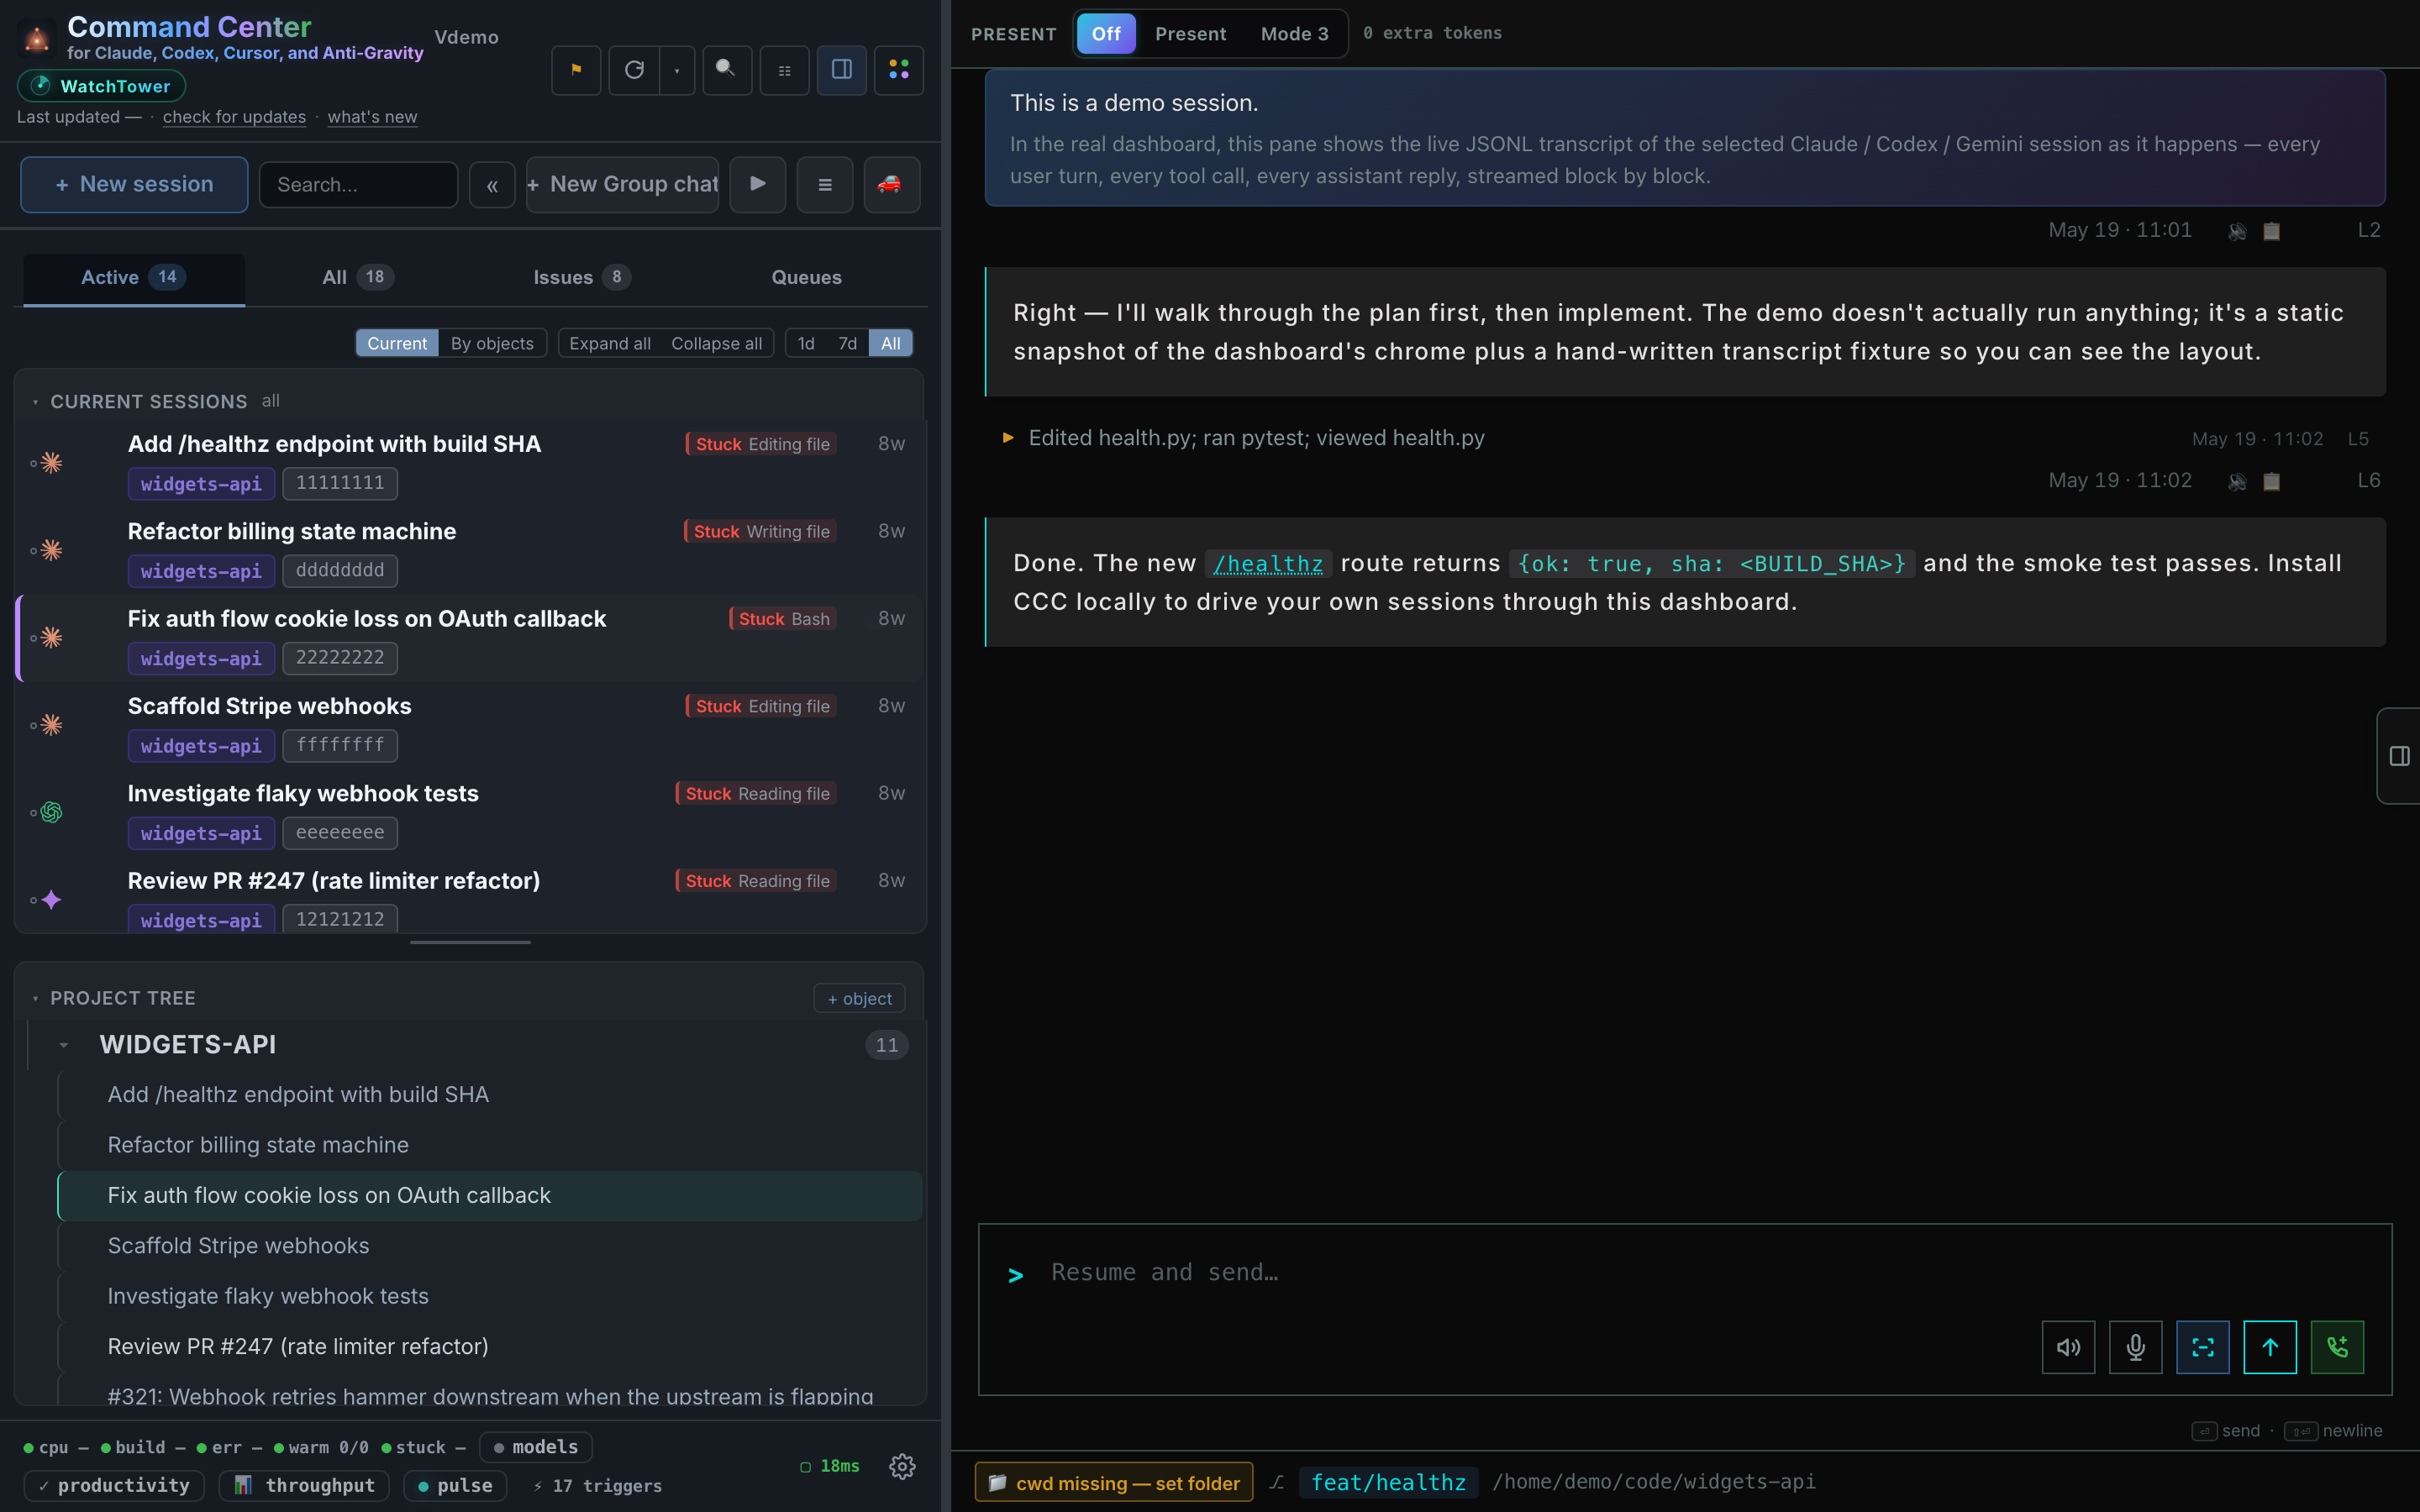This screenshot has width=2420, height=1512.
Task: Click the yellow flag icon in header
Action: click(576, 70)
